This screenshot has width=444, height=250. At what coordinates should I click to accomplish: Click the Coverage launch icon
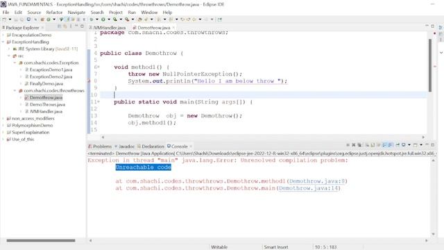point(115,19)
